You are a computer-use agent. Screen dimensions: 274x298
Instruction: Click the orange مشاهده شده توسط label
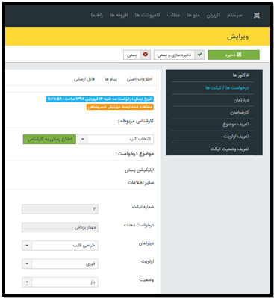(x=120, y=107)
